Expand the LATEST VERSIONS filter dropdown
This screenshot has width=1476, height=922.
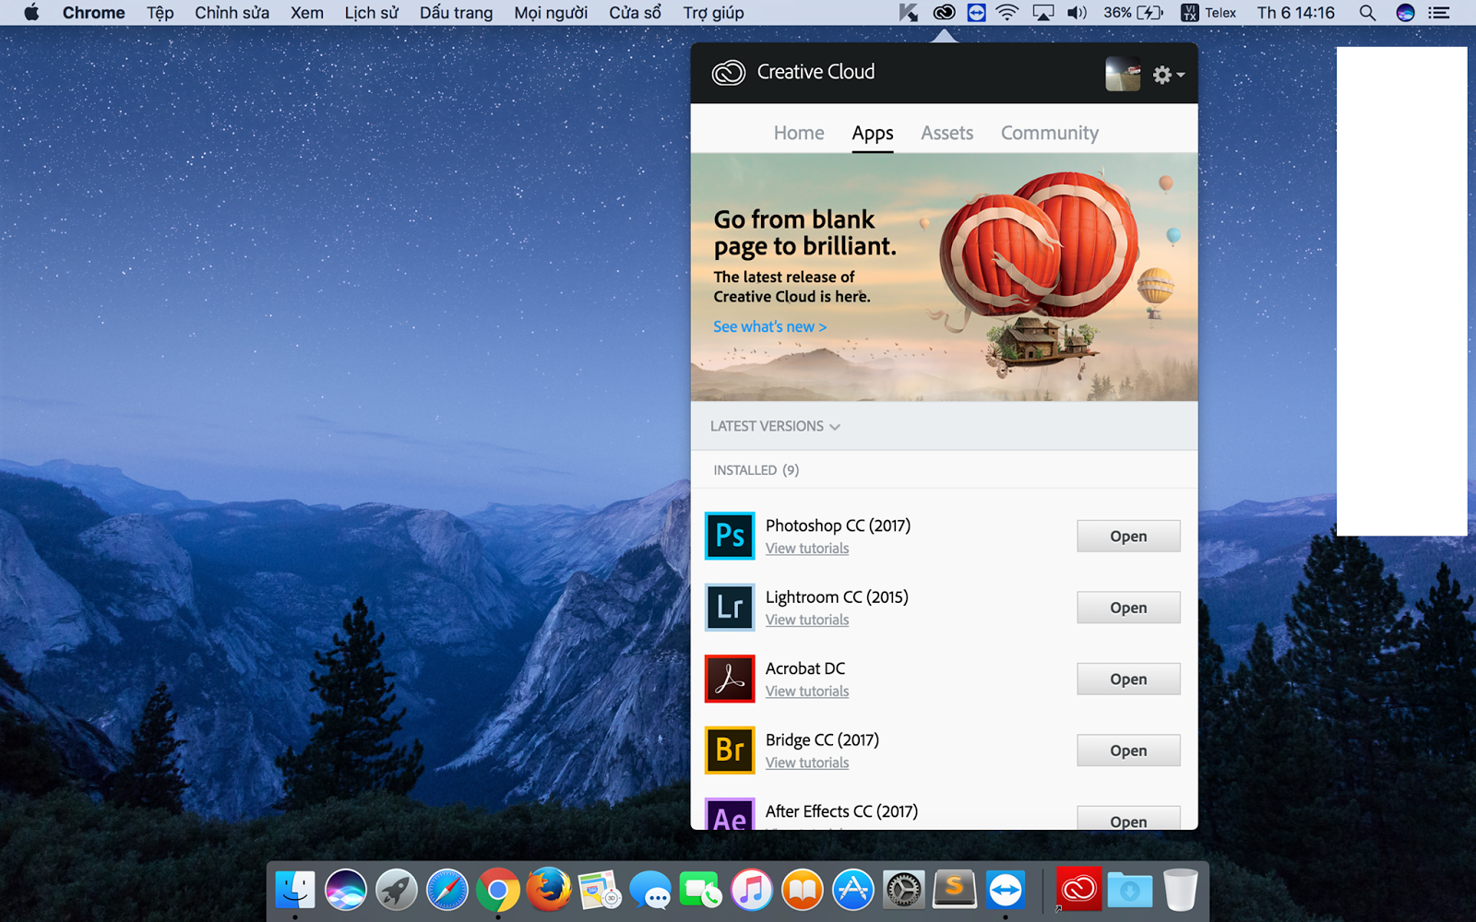click(x=775, y=426)
